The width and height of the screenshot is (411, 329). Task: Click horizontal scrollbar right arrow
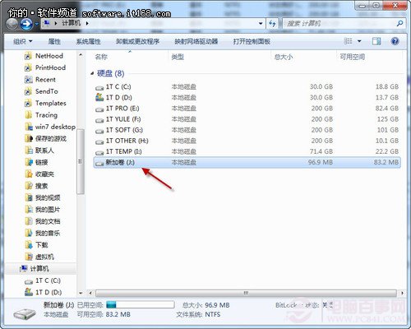pos(402,293)
